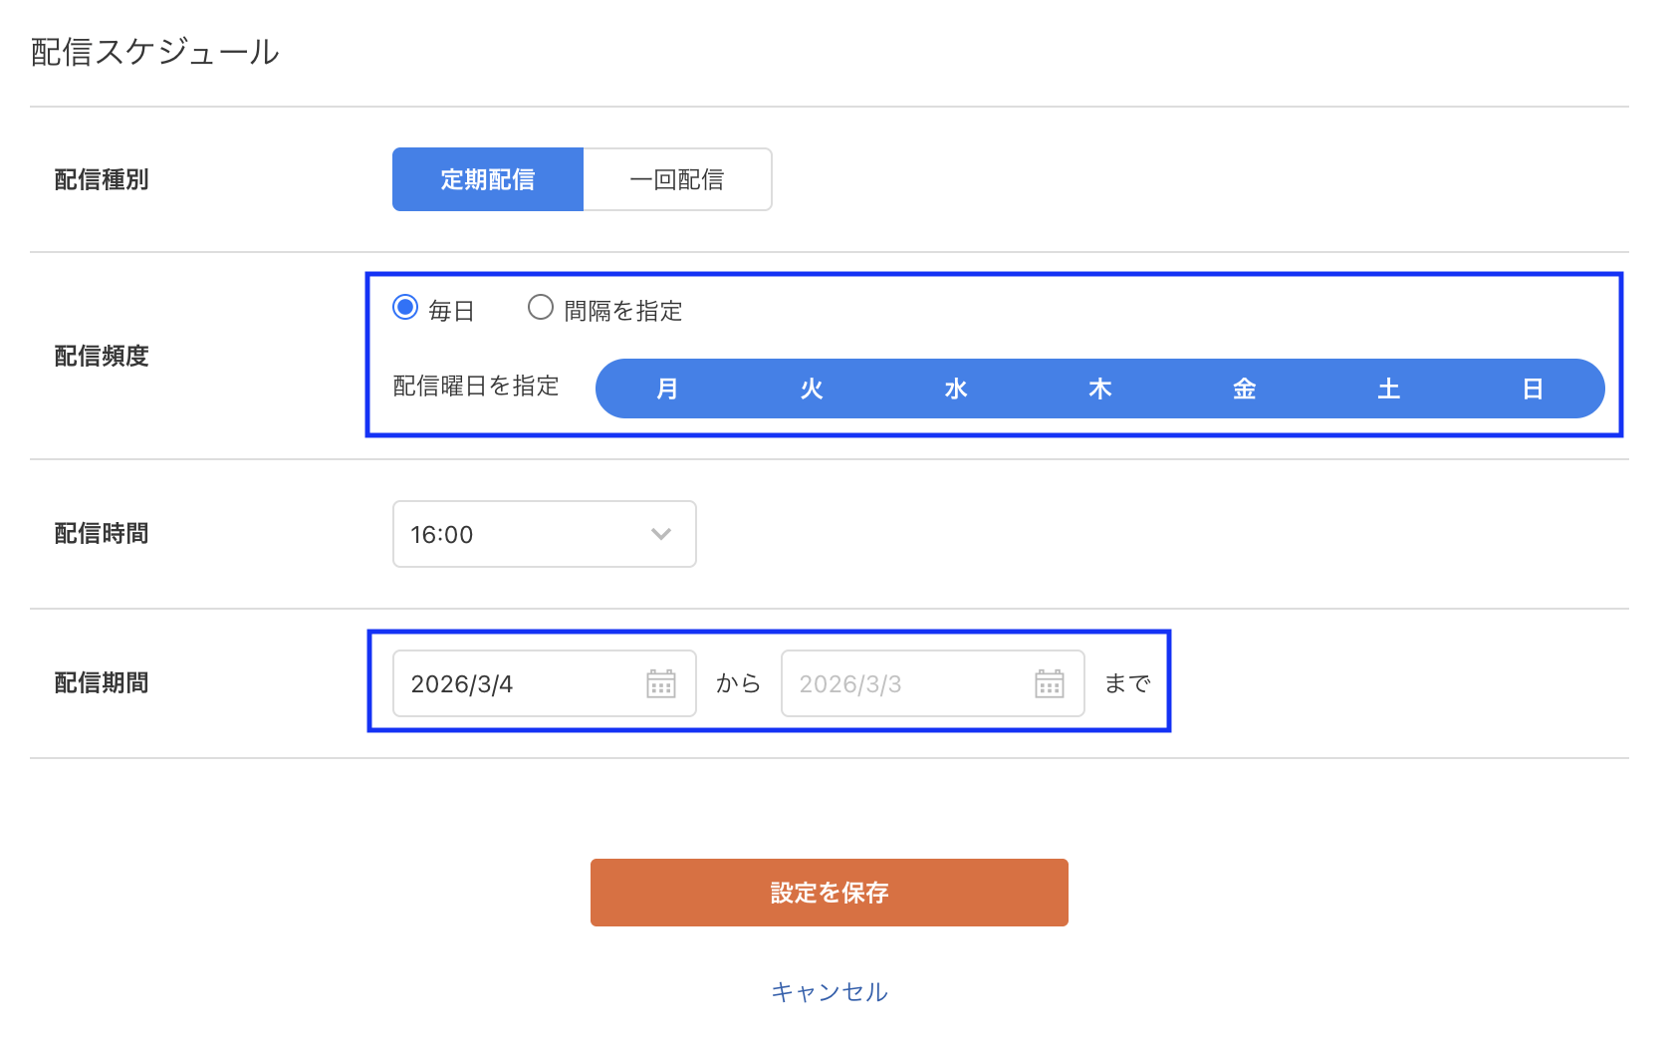Click the empty end date field
Viewport: 1675px width, 1042px height.
(x=896, y=683)
